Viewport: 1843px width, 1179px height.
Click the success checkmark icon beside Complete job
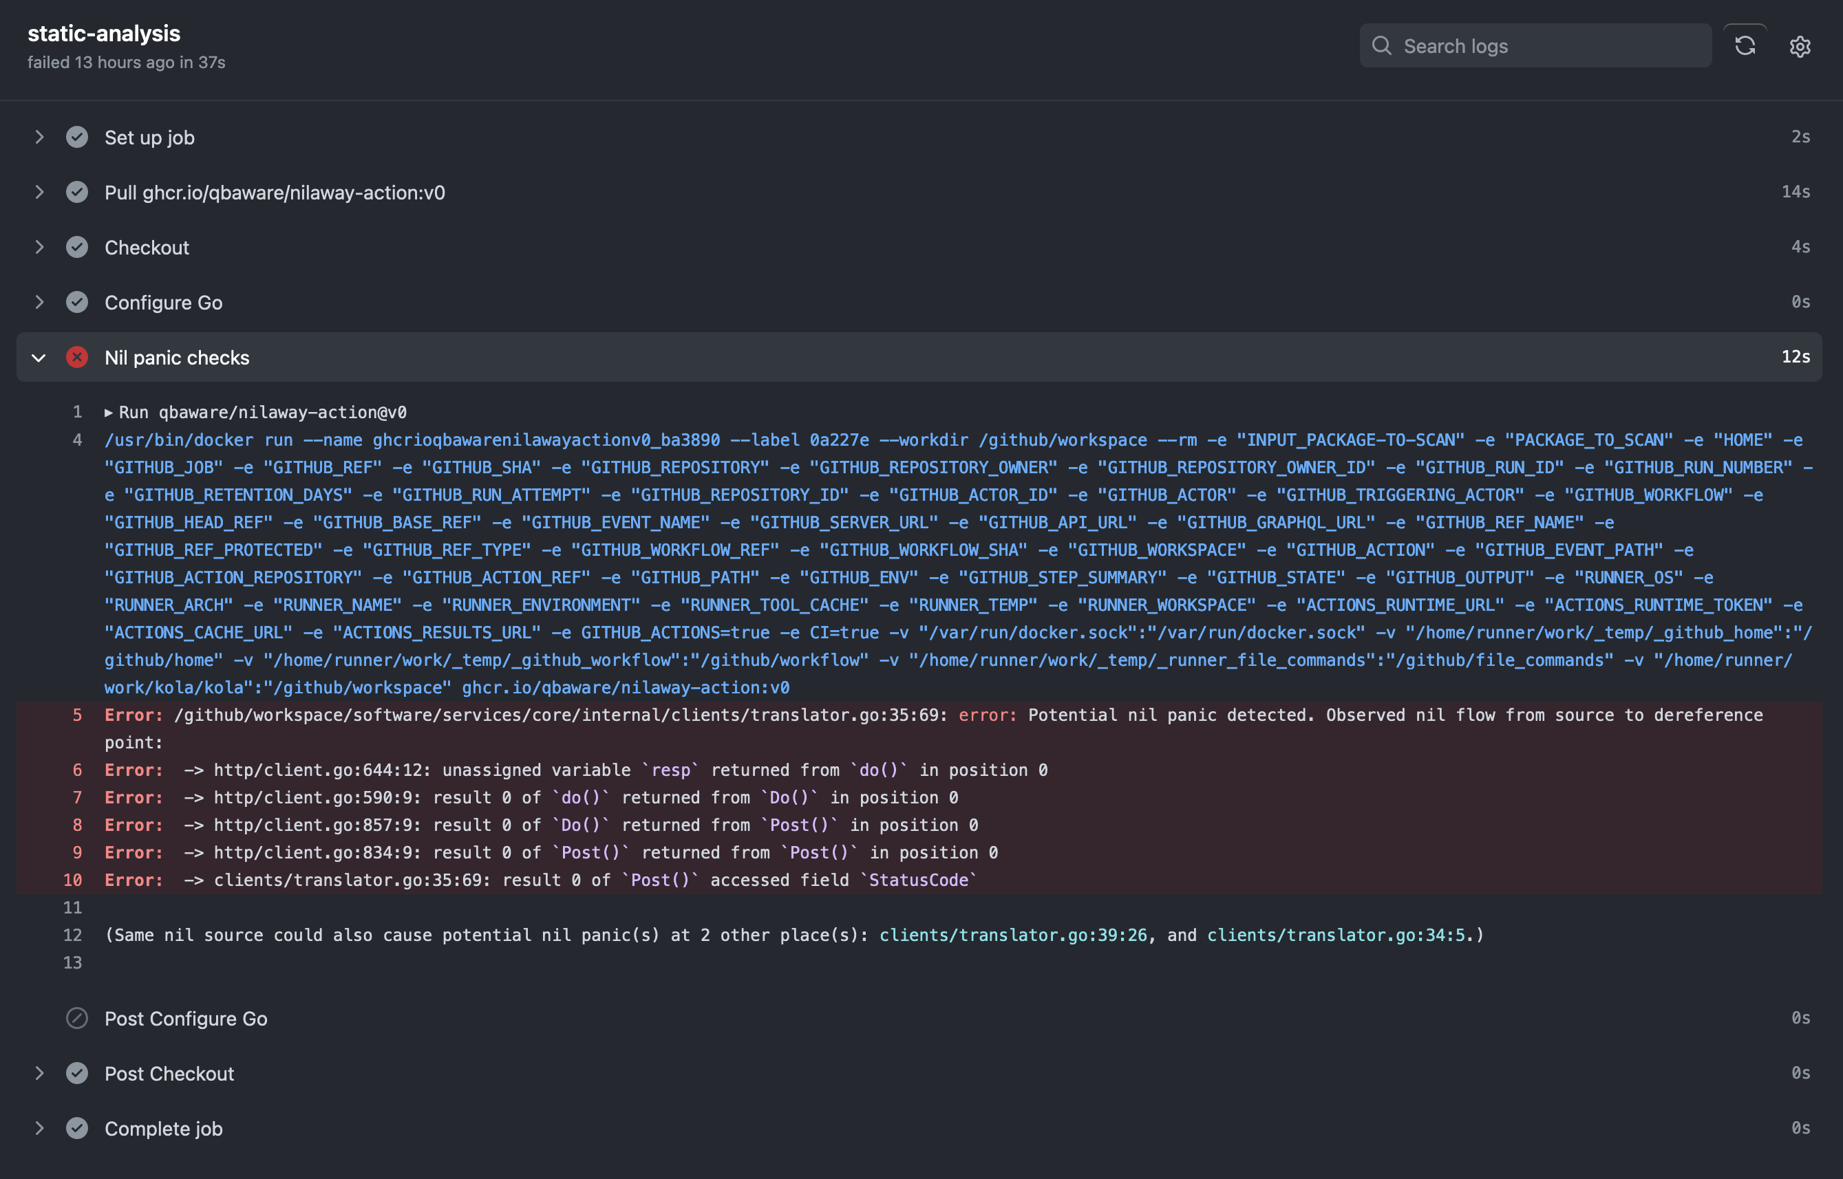(76, 1129)
